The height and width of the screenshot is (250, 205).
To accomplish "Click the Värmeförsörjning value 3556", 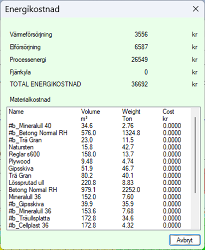I will pyautogui.click(x=141, y=34).
